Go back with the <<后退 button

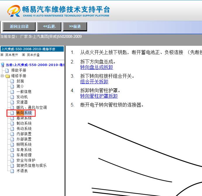[49, 27]
